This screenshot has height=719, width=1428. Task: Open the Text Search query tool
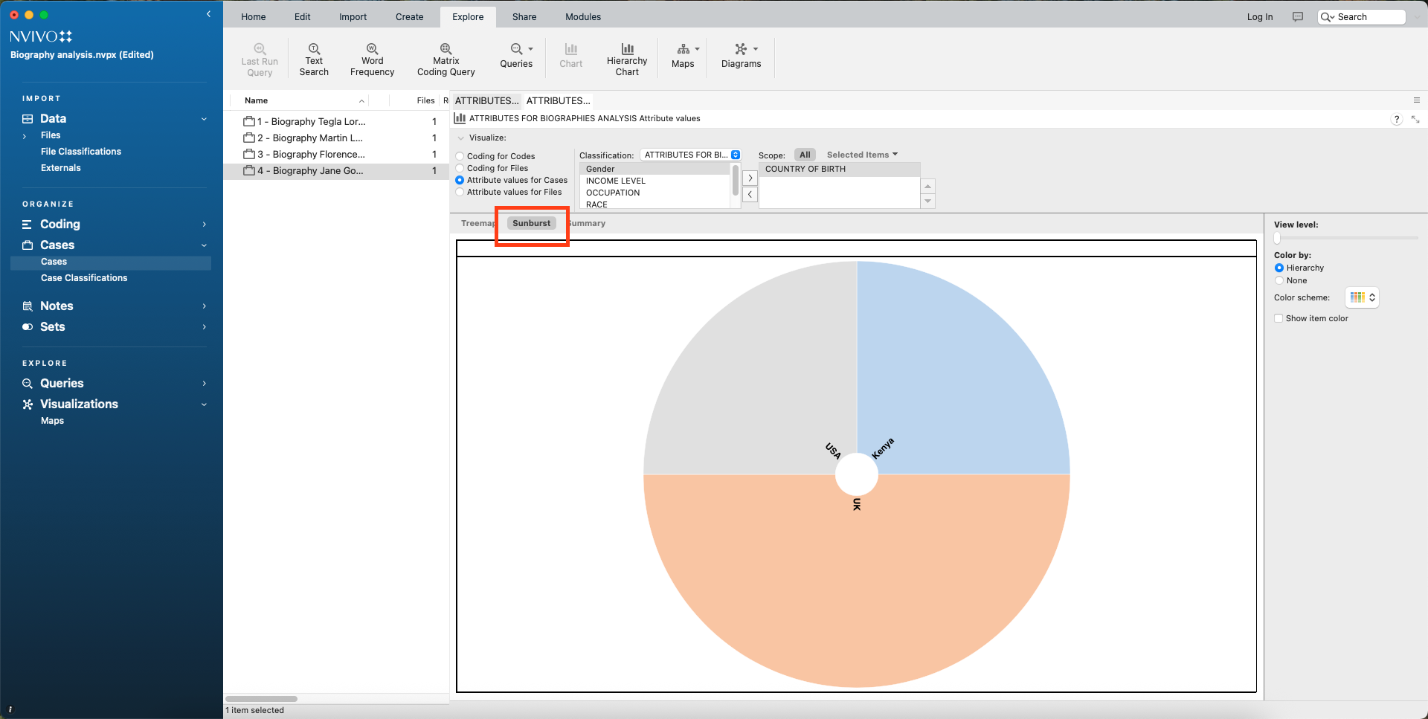314,59
